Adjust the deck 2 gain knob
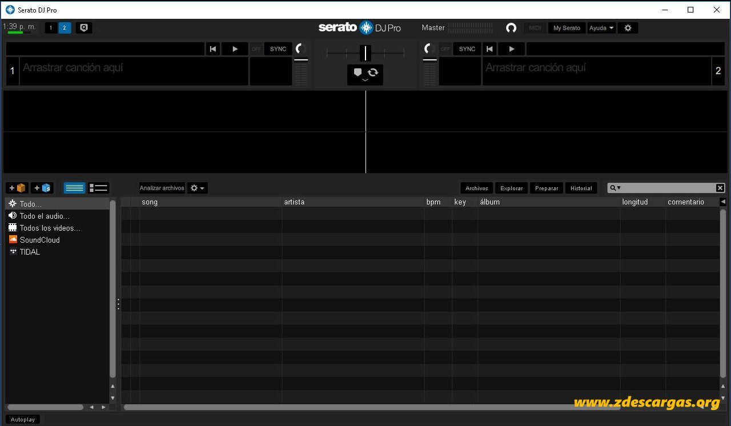Screen dimensions: 731x426 [x=429, y=49]
